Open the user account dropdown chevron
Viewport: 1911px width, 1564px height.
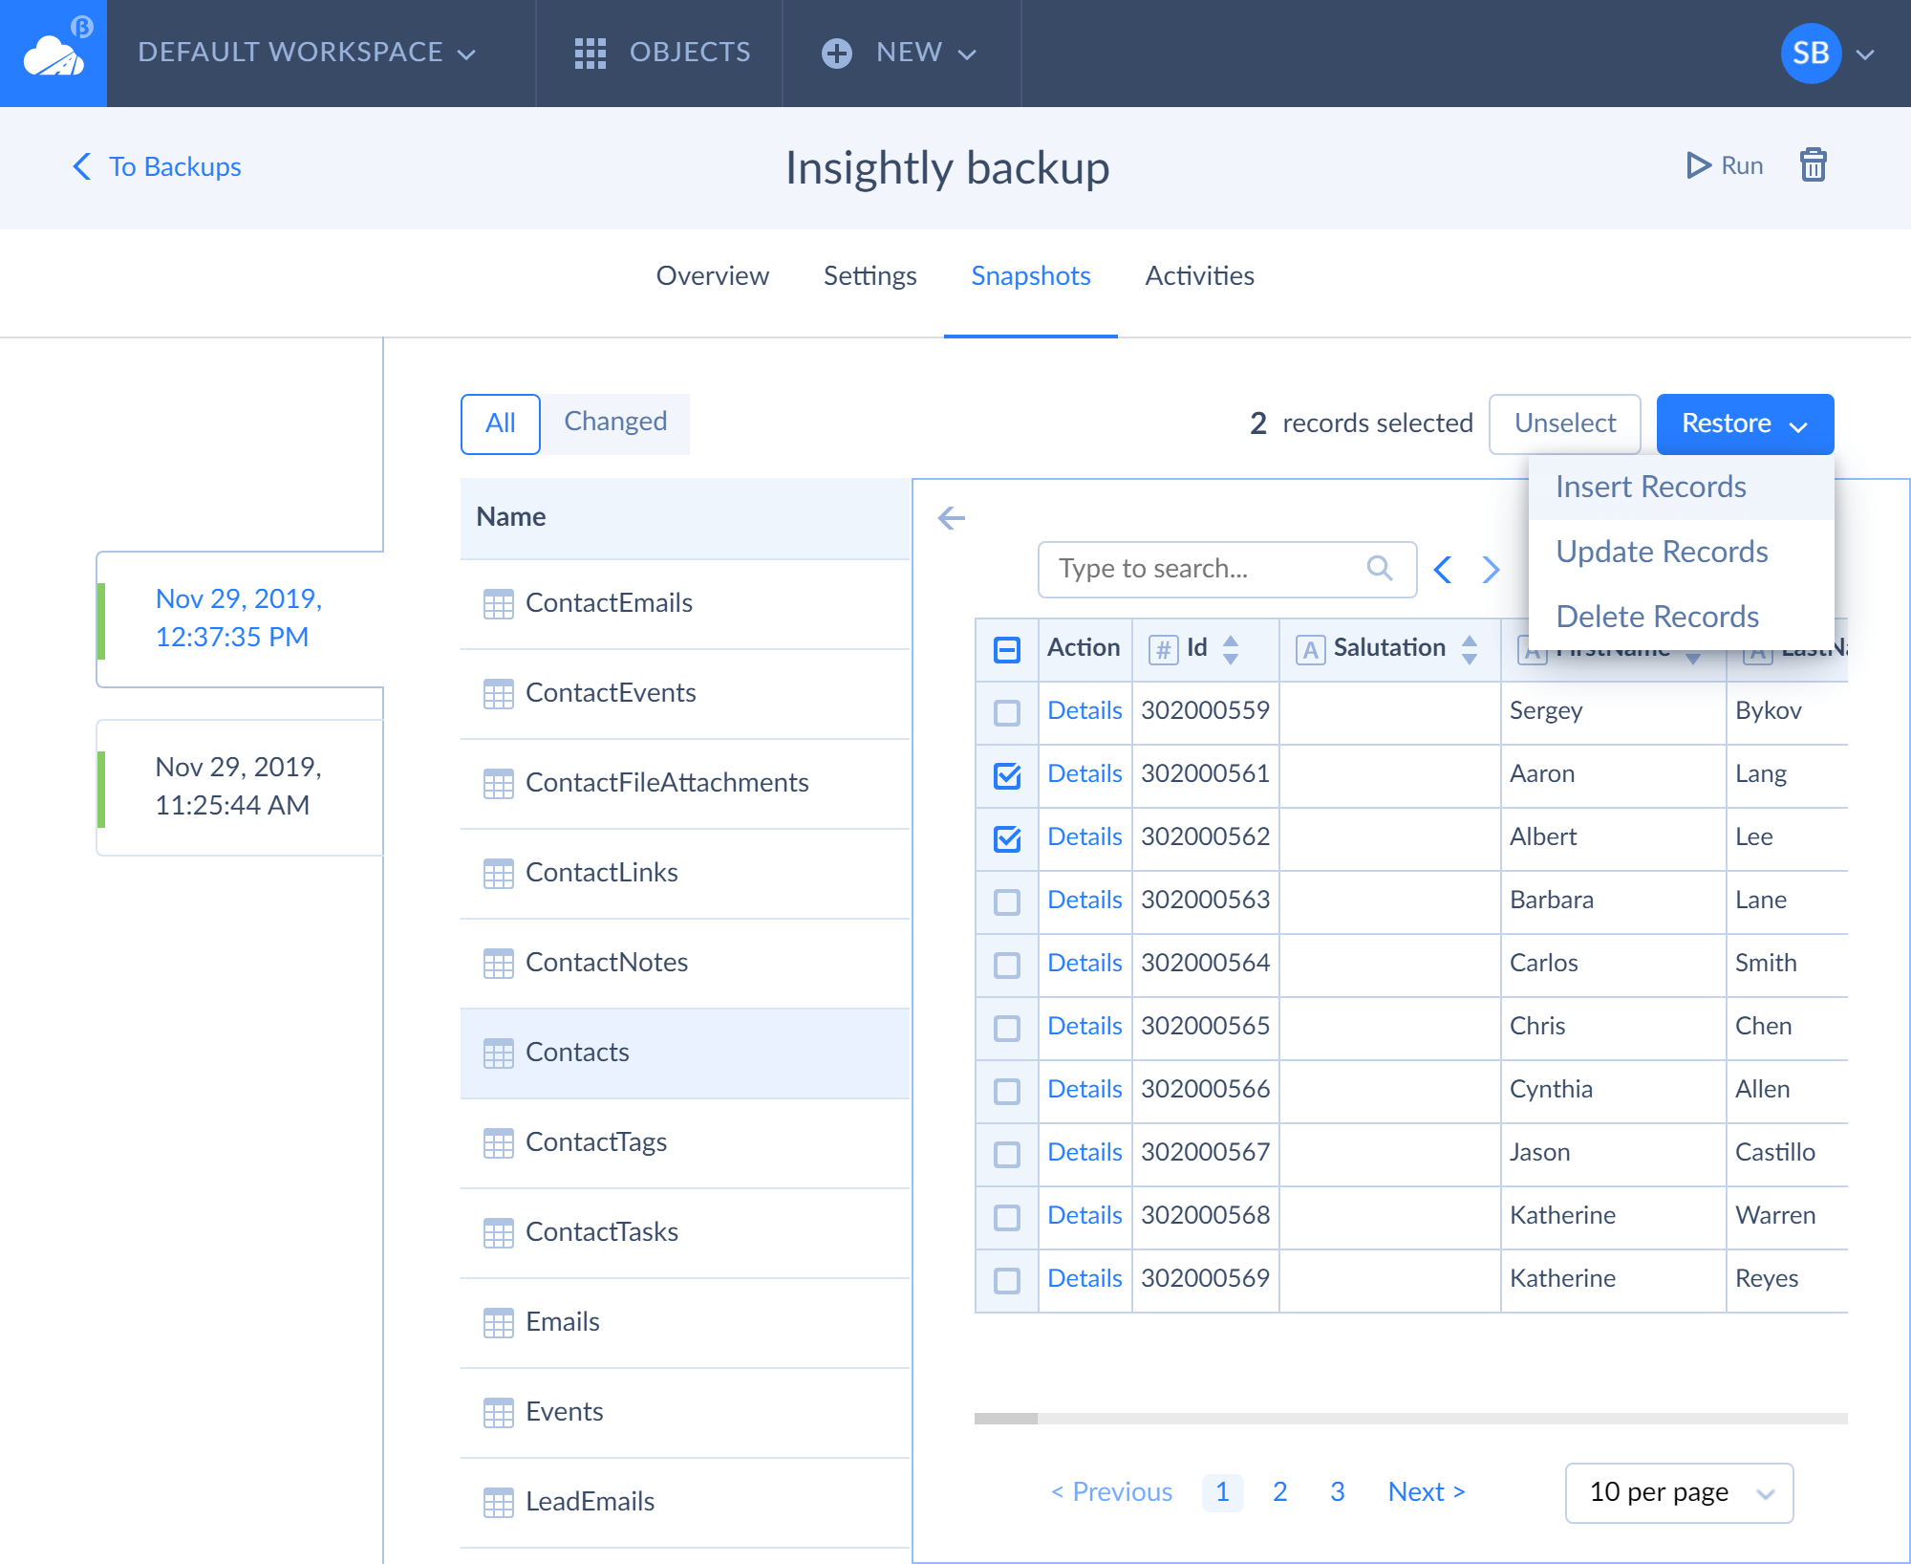1864,54
